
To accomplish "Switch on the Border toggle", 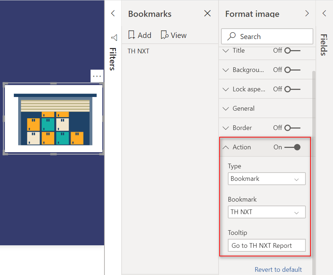I will coord(292,128).
